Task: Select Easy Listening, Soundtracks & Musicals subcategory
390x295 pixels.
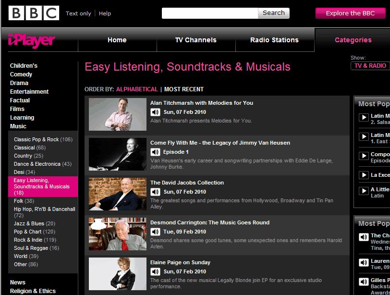Action: 43,186
